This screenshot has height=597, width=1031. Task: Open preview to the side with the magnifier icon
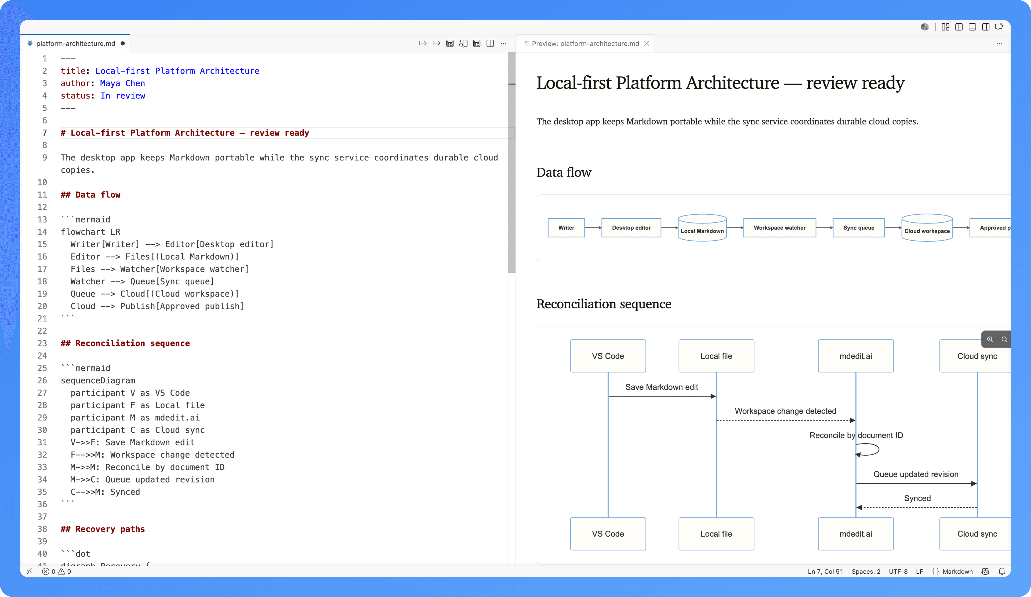pos(463,43)
